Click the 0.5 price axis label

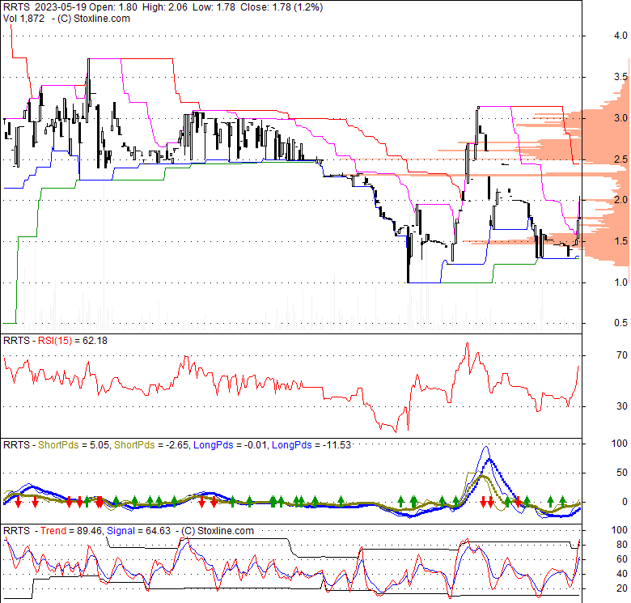tap(620, 323)
